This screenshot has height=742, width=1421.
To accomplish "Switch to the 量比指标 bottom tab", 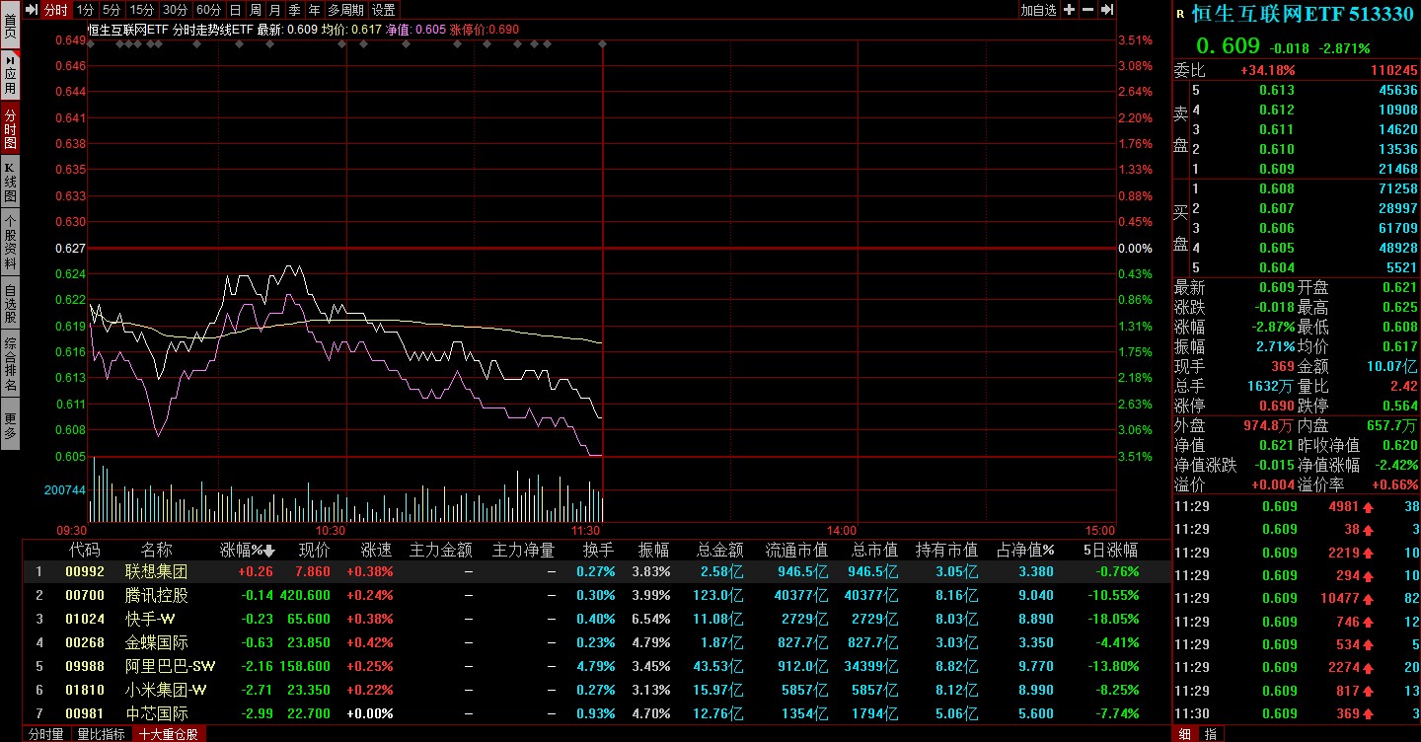I will click(x=102, y=734).
